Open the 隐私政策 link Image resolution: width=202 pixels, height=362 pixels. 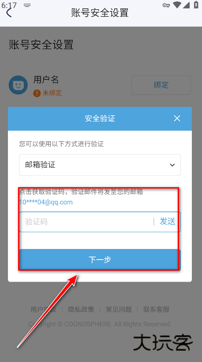(x=81, y=309)
